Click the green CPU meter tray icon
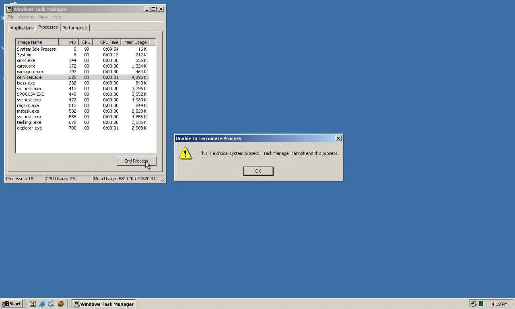515x309 pixels. 481,304
